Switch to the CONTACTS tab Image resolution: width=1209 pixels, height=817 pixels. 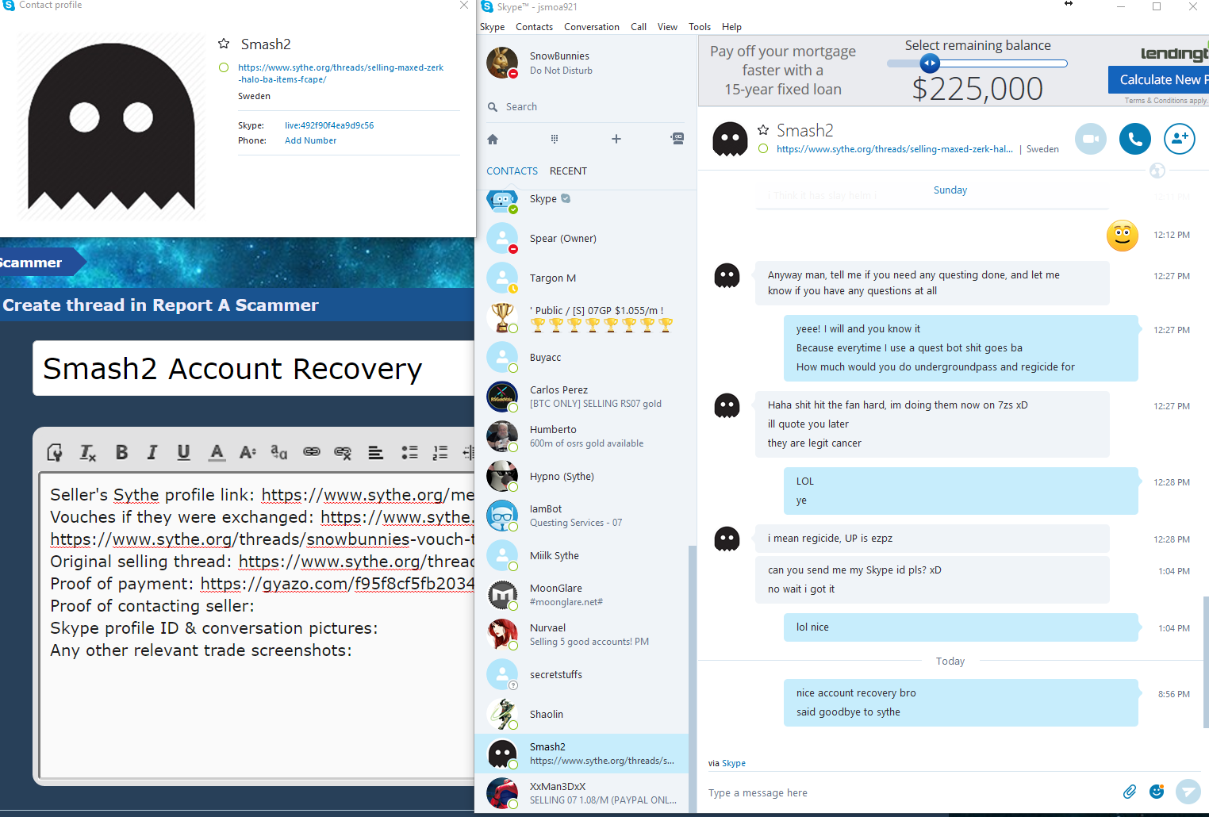coord(512,171)
